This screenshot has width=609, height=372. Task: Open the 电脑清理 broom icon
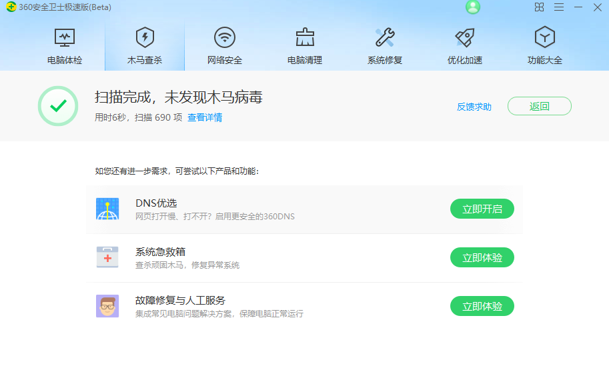(305, 37)
